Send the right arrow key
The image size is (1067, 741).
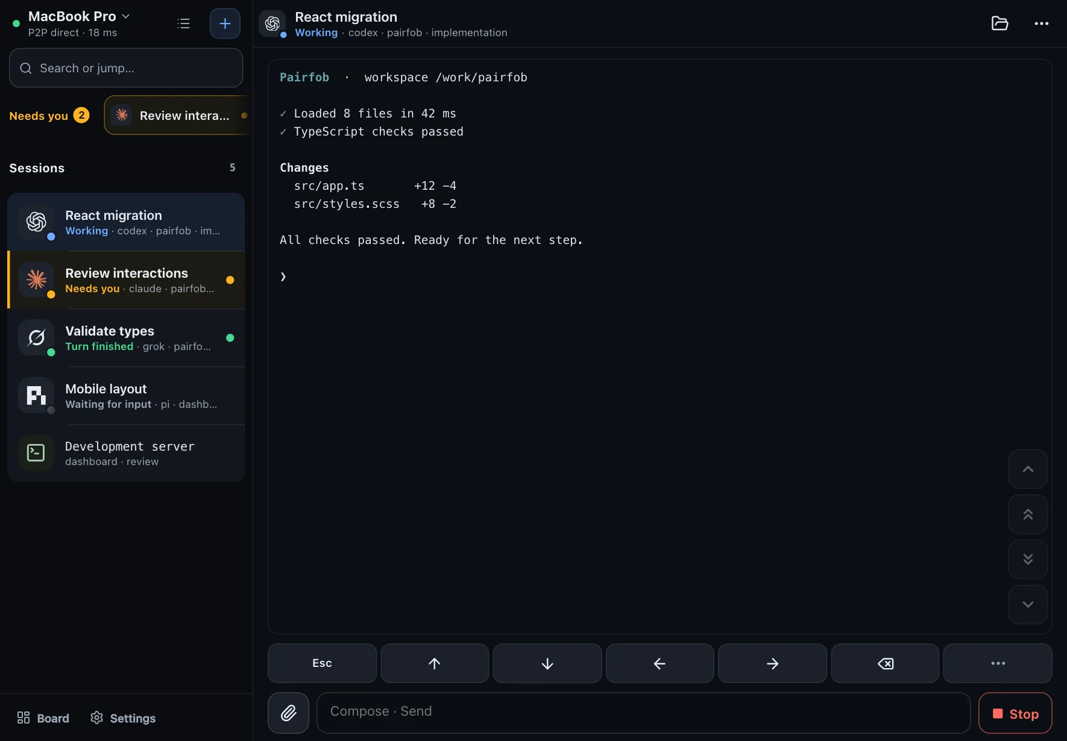[772, 663]
